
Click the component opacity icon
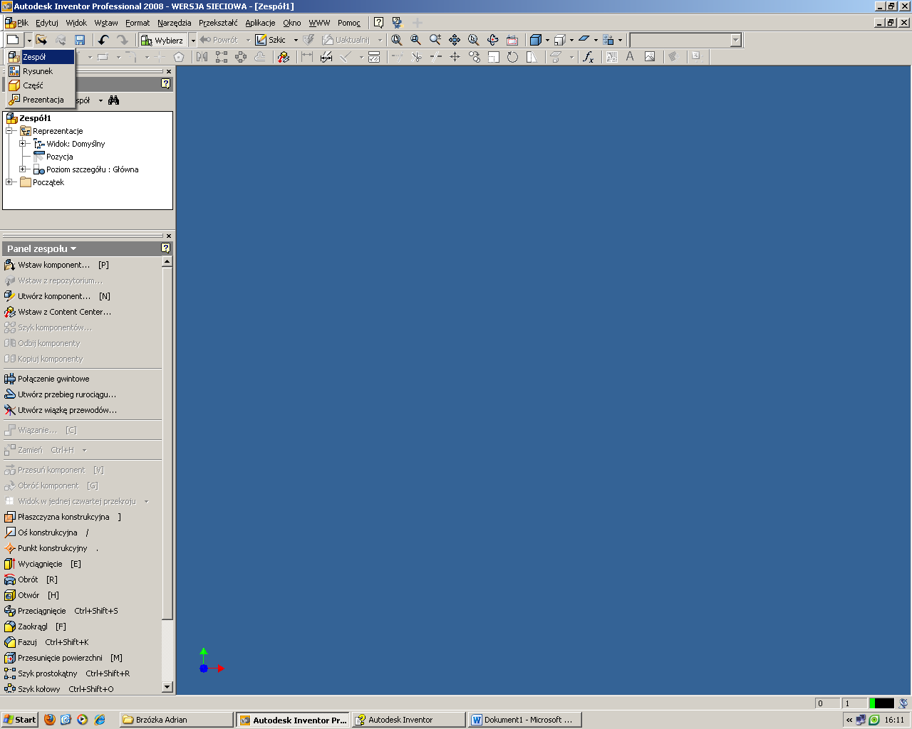tap(608, 40)
